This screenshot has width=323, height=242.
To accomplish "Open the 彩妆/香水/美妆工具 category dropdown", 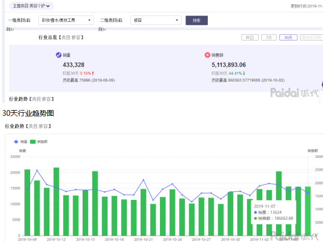I will [x=66, y=20].
